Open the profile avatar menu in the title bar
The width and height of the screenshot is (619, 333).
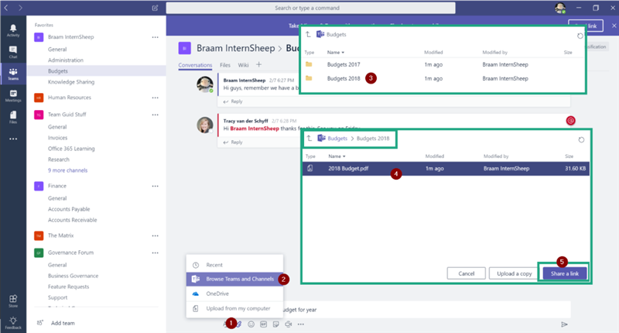pyautogui.click(x=559, y=8)
